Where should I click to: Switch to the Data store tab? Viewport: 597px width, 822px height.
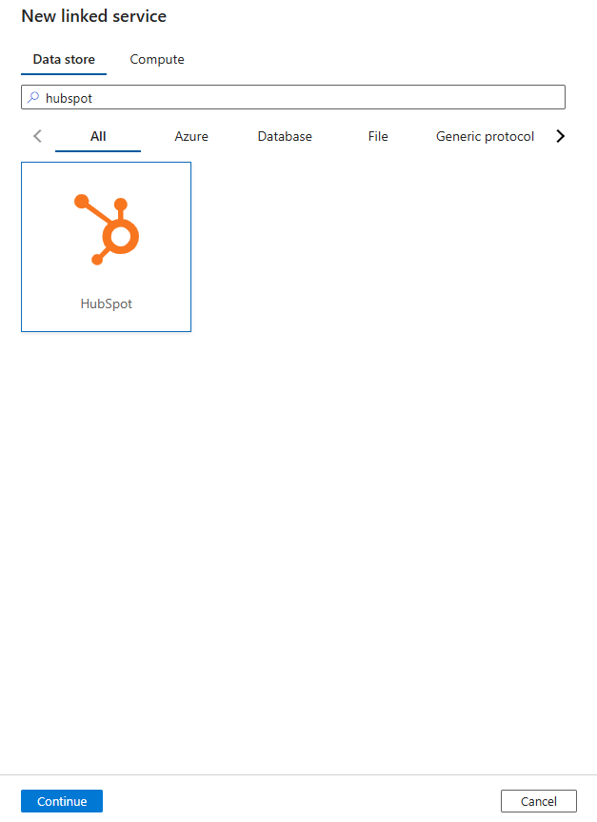point(64,59)
